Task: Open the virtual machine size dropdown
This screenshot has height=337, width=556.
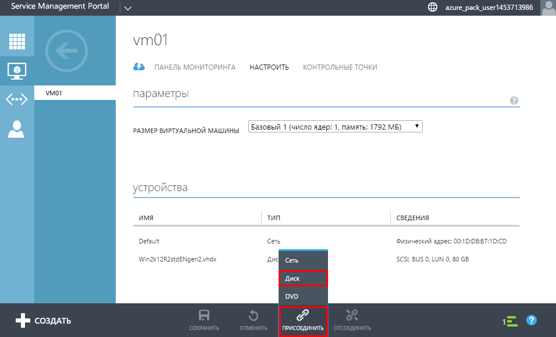Action: [335, 127]
